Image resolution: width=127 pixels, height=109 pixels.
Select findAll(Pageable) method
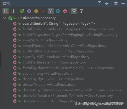click(70, 35)
